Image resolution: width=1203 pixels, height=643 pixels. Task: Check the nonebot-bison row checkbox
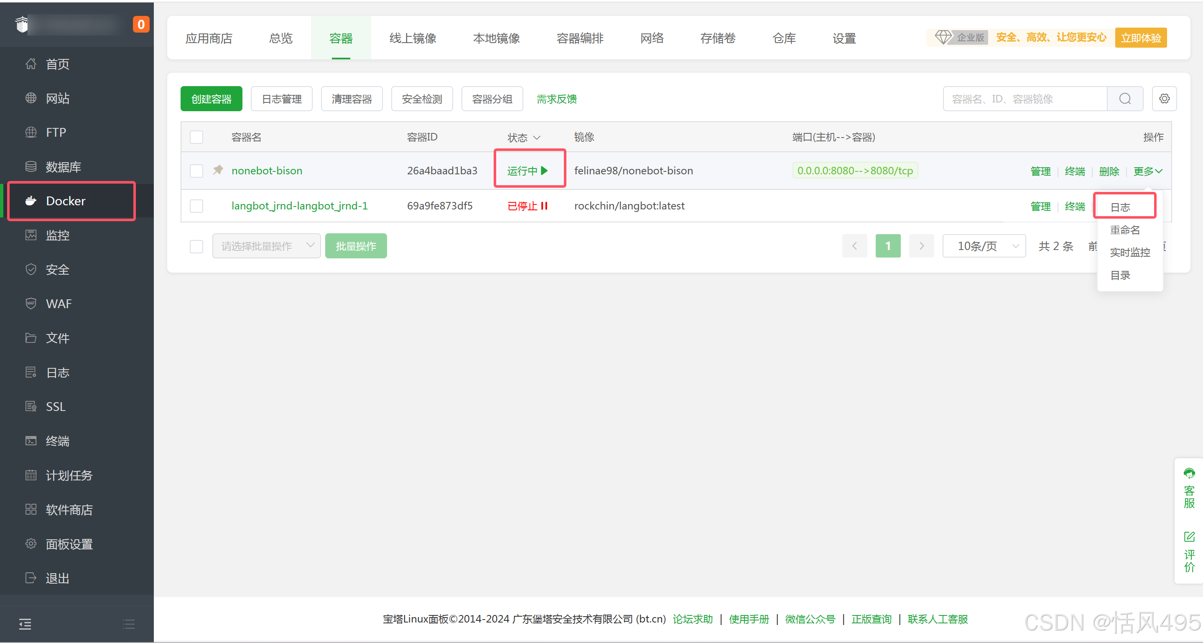click(196, 171)
